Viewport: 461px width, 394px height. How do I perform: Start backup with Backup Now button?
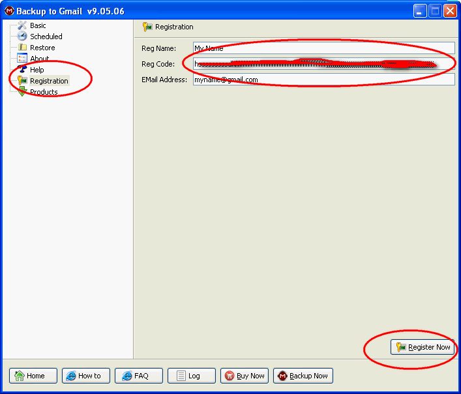click(303, 376)
